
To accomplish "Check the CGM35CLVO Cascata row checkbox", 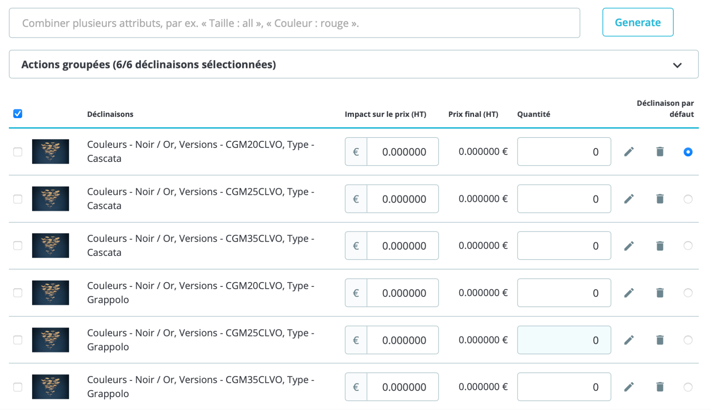I will click(18, 246).
